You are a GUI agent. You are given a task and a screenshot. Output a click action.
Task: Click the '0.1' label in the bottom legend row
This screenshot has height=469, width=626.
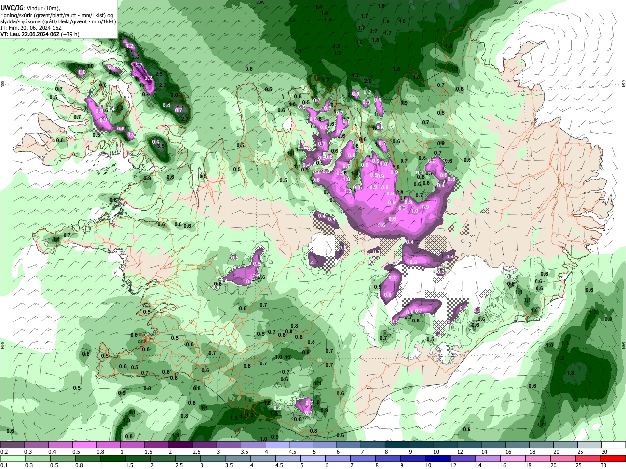point(4,466)
